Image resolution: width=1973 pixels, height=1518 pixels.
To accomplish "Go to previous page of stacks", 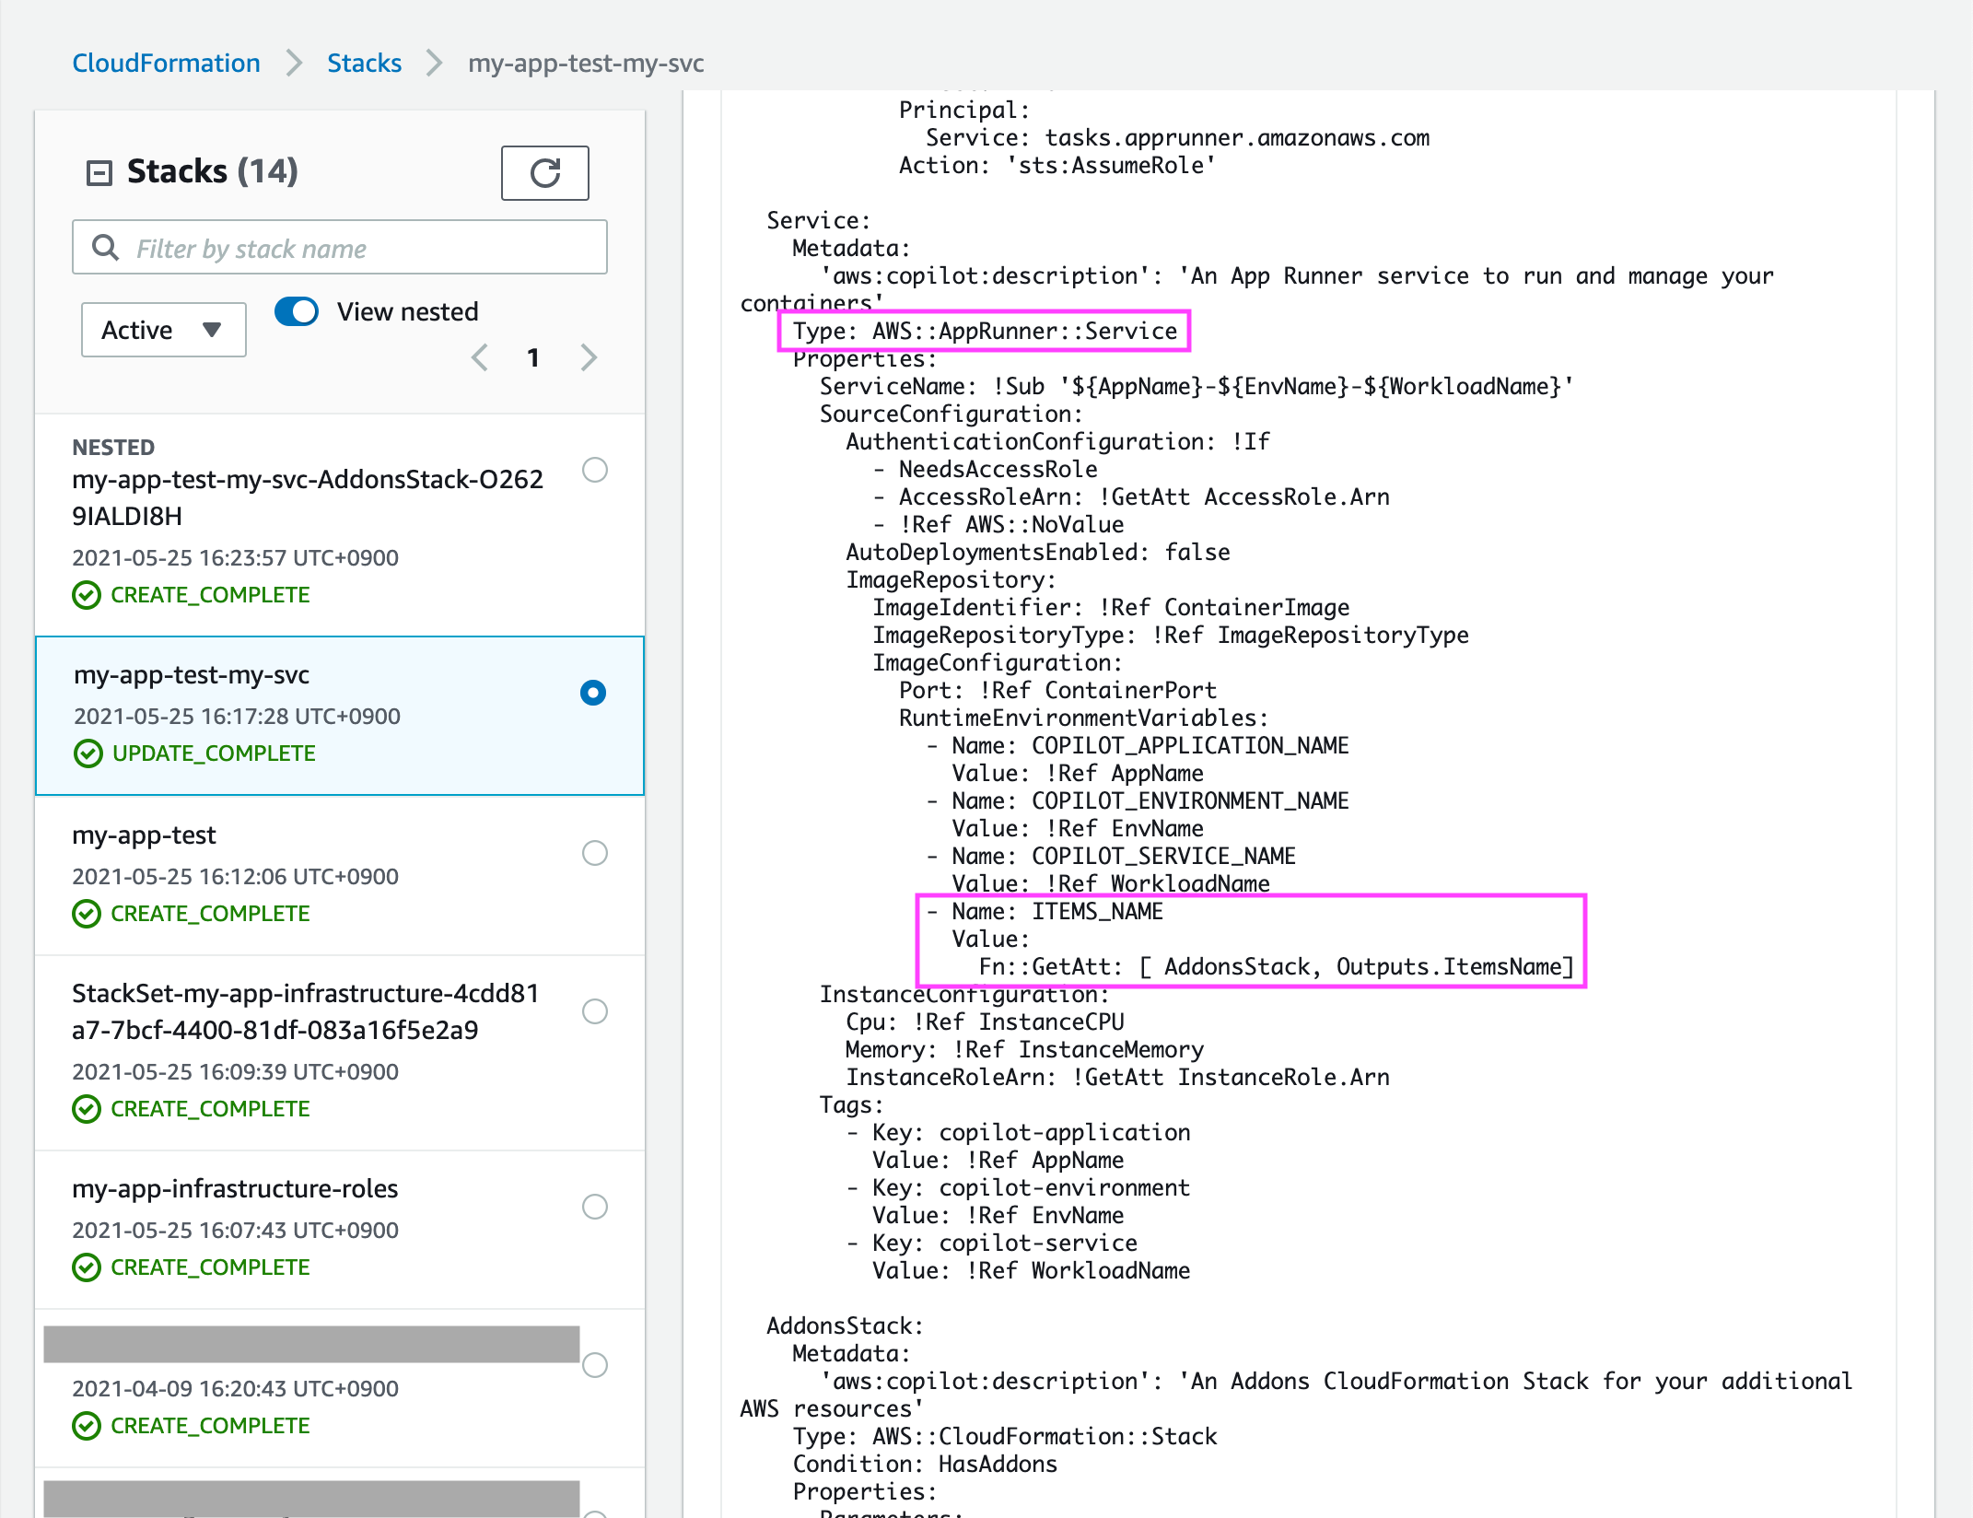I will [x=480, y=357].
